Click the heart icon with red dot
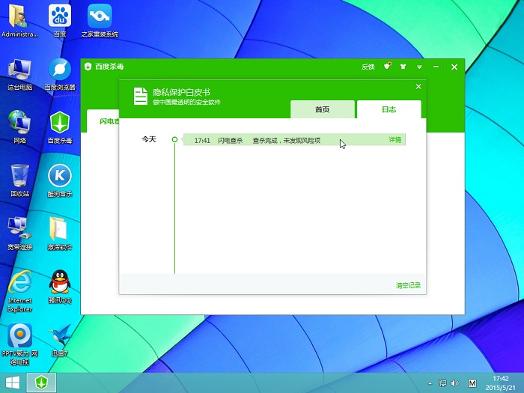524x393 pixels. click(387, 66)
